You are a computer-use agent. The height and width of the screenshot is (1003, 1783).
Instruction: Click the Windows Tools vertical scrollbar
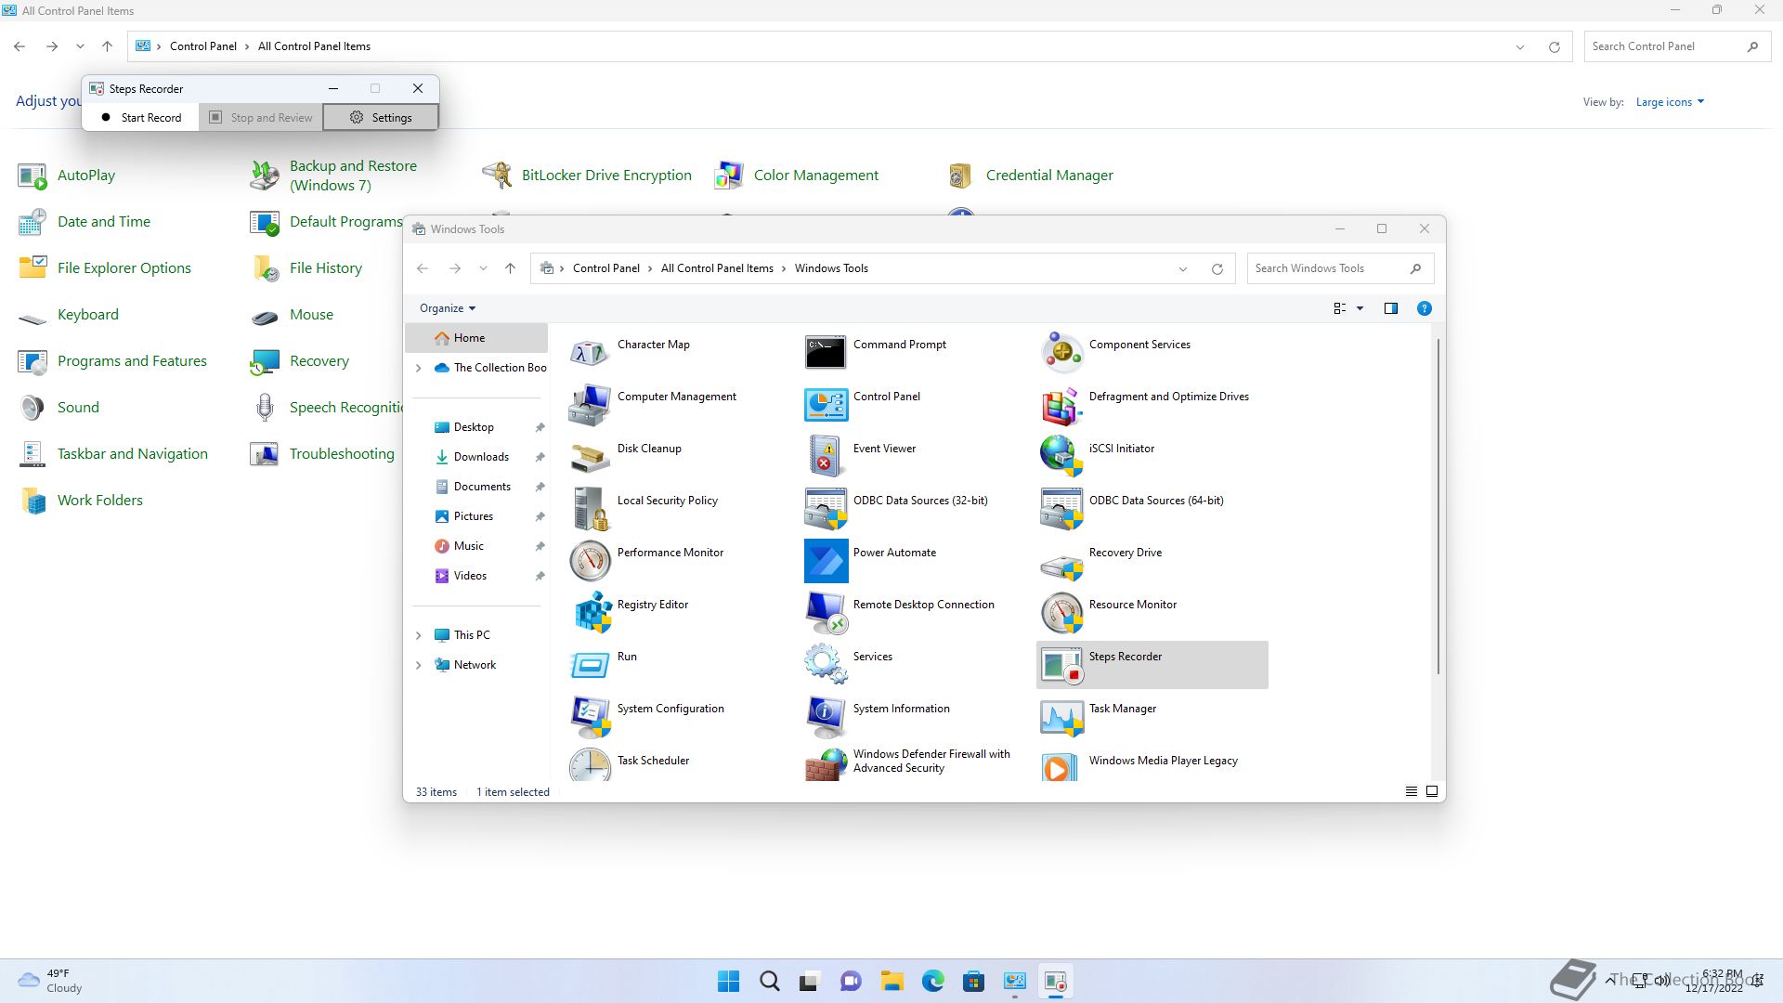click(1438, 506)
